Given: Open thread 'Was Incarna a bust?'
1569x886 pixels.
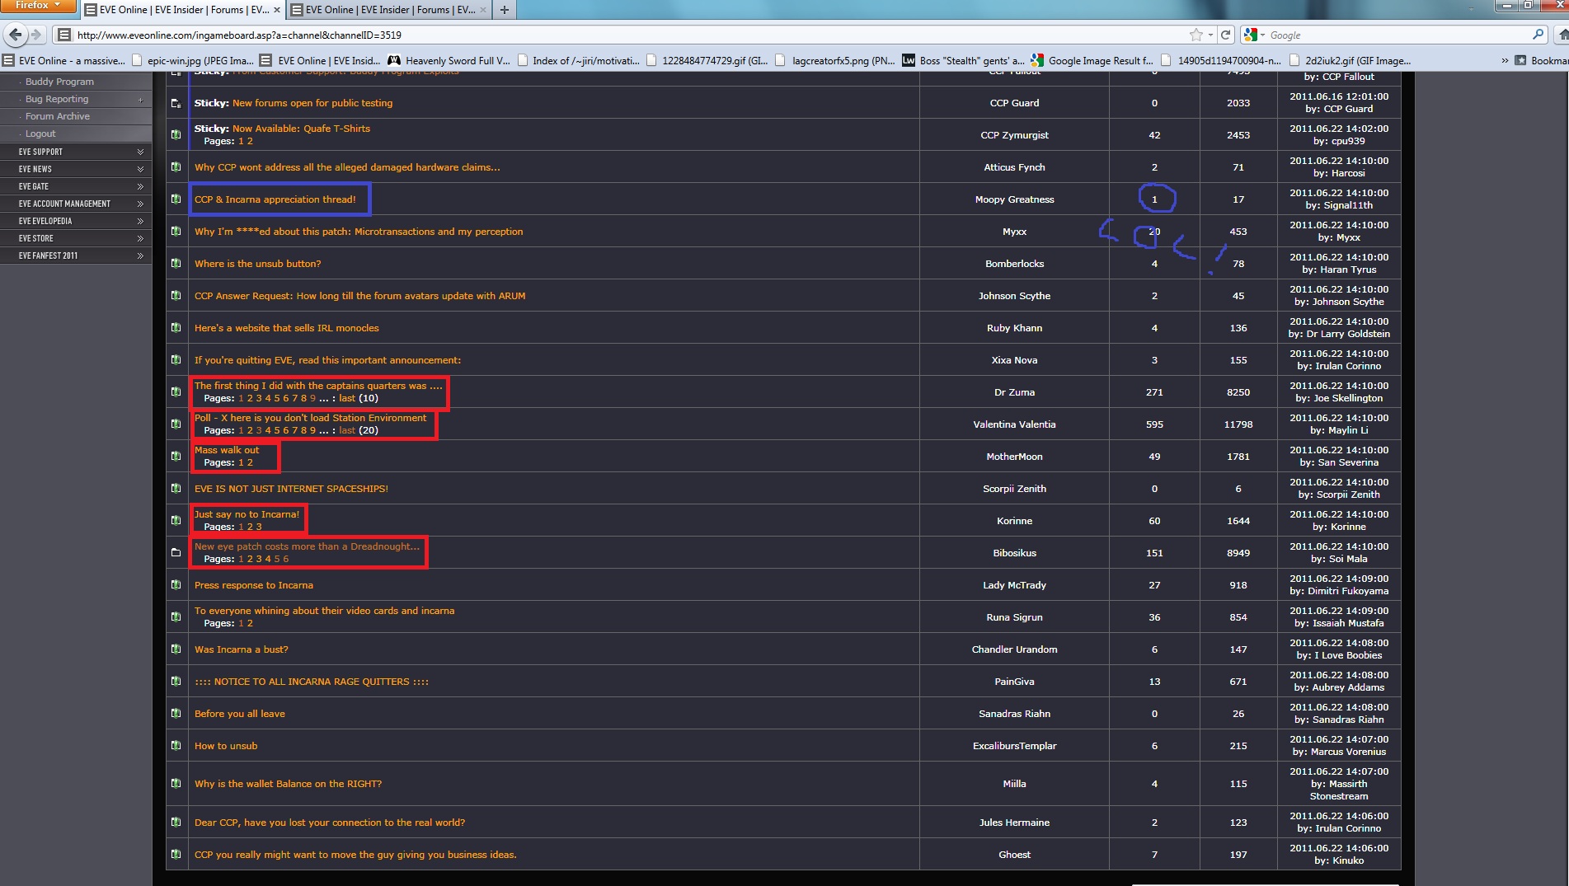Looking at the screenshot, I should coord(242,649).
